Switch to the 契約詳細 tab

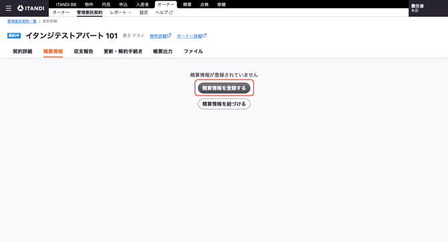tap(23, 51)
